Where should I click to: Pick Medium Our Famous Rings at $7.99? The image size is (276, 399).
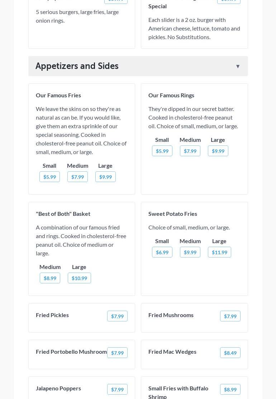click(190, 151)
